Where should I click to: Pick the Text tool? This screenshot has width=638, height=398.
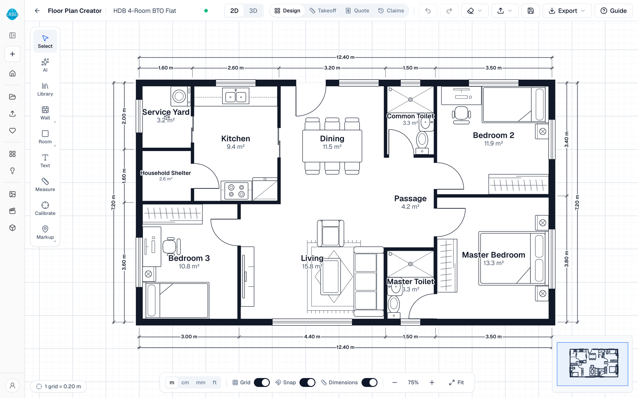(x=45, y=161)
